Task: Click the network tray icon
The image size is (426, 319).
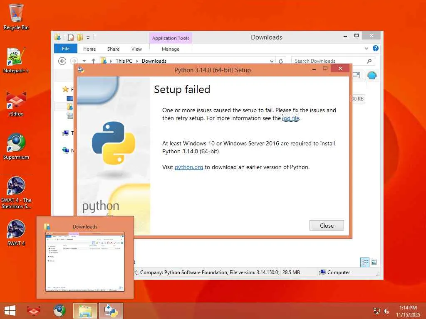Action: pyautogui.click(x=376, y=311)
